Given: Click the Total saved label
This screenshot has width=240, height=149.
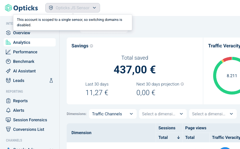Looking at the screenshot, I should pos(135,58).
